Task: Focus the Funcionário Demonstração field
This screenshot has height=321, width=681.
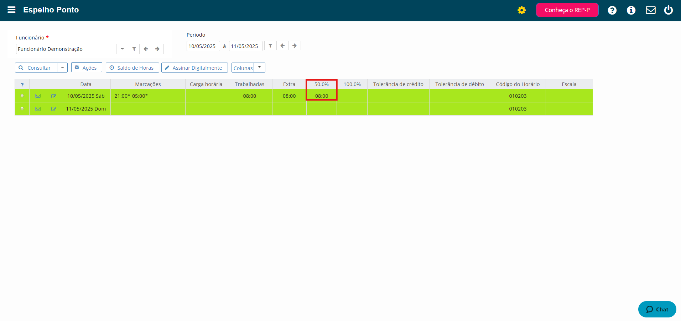Action: click(x=66, y=49)
